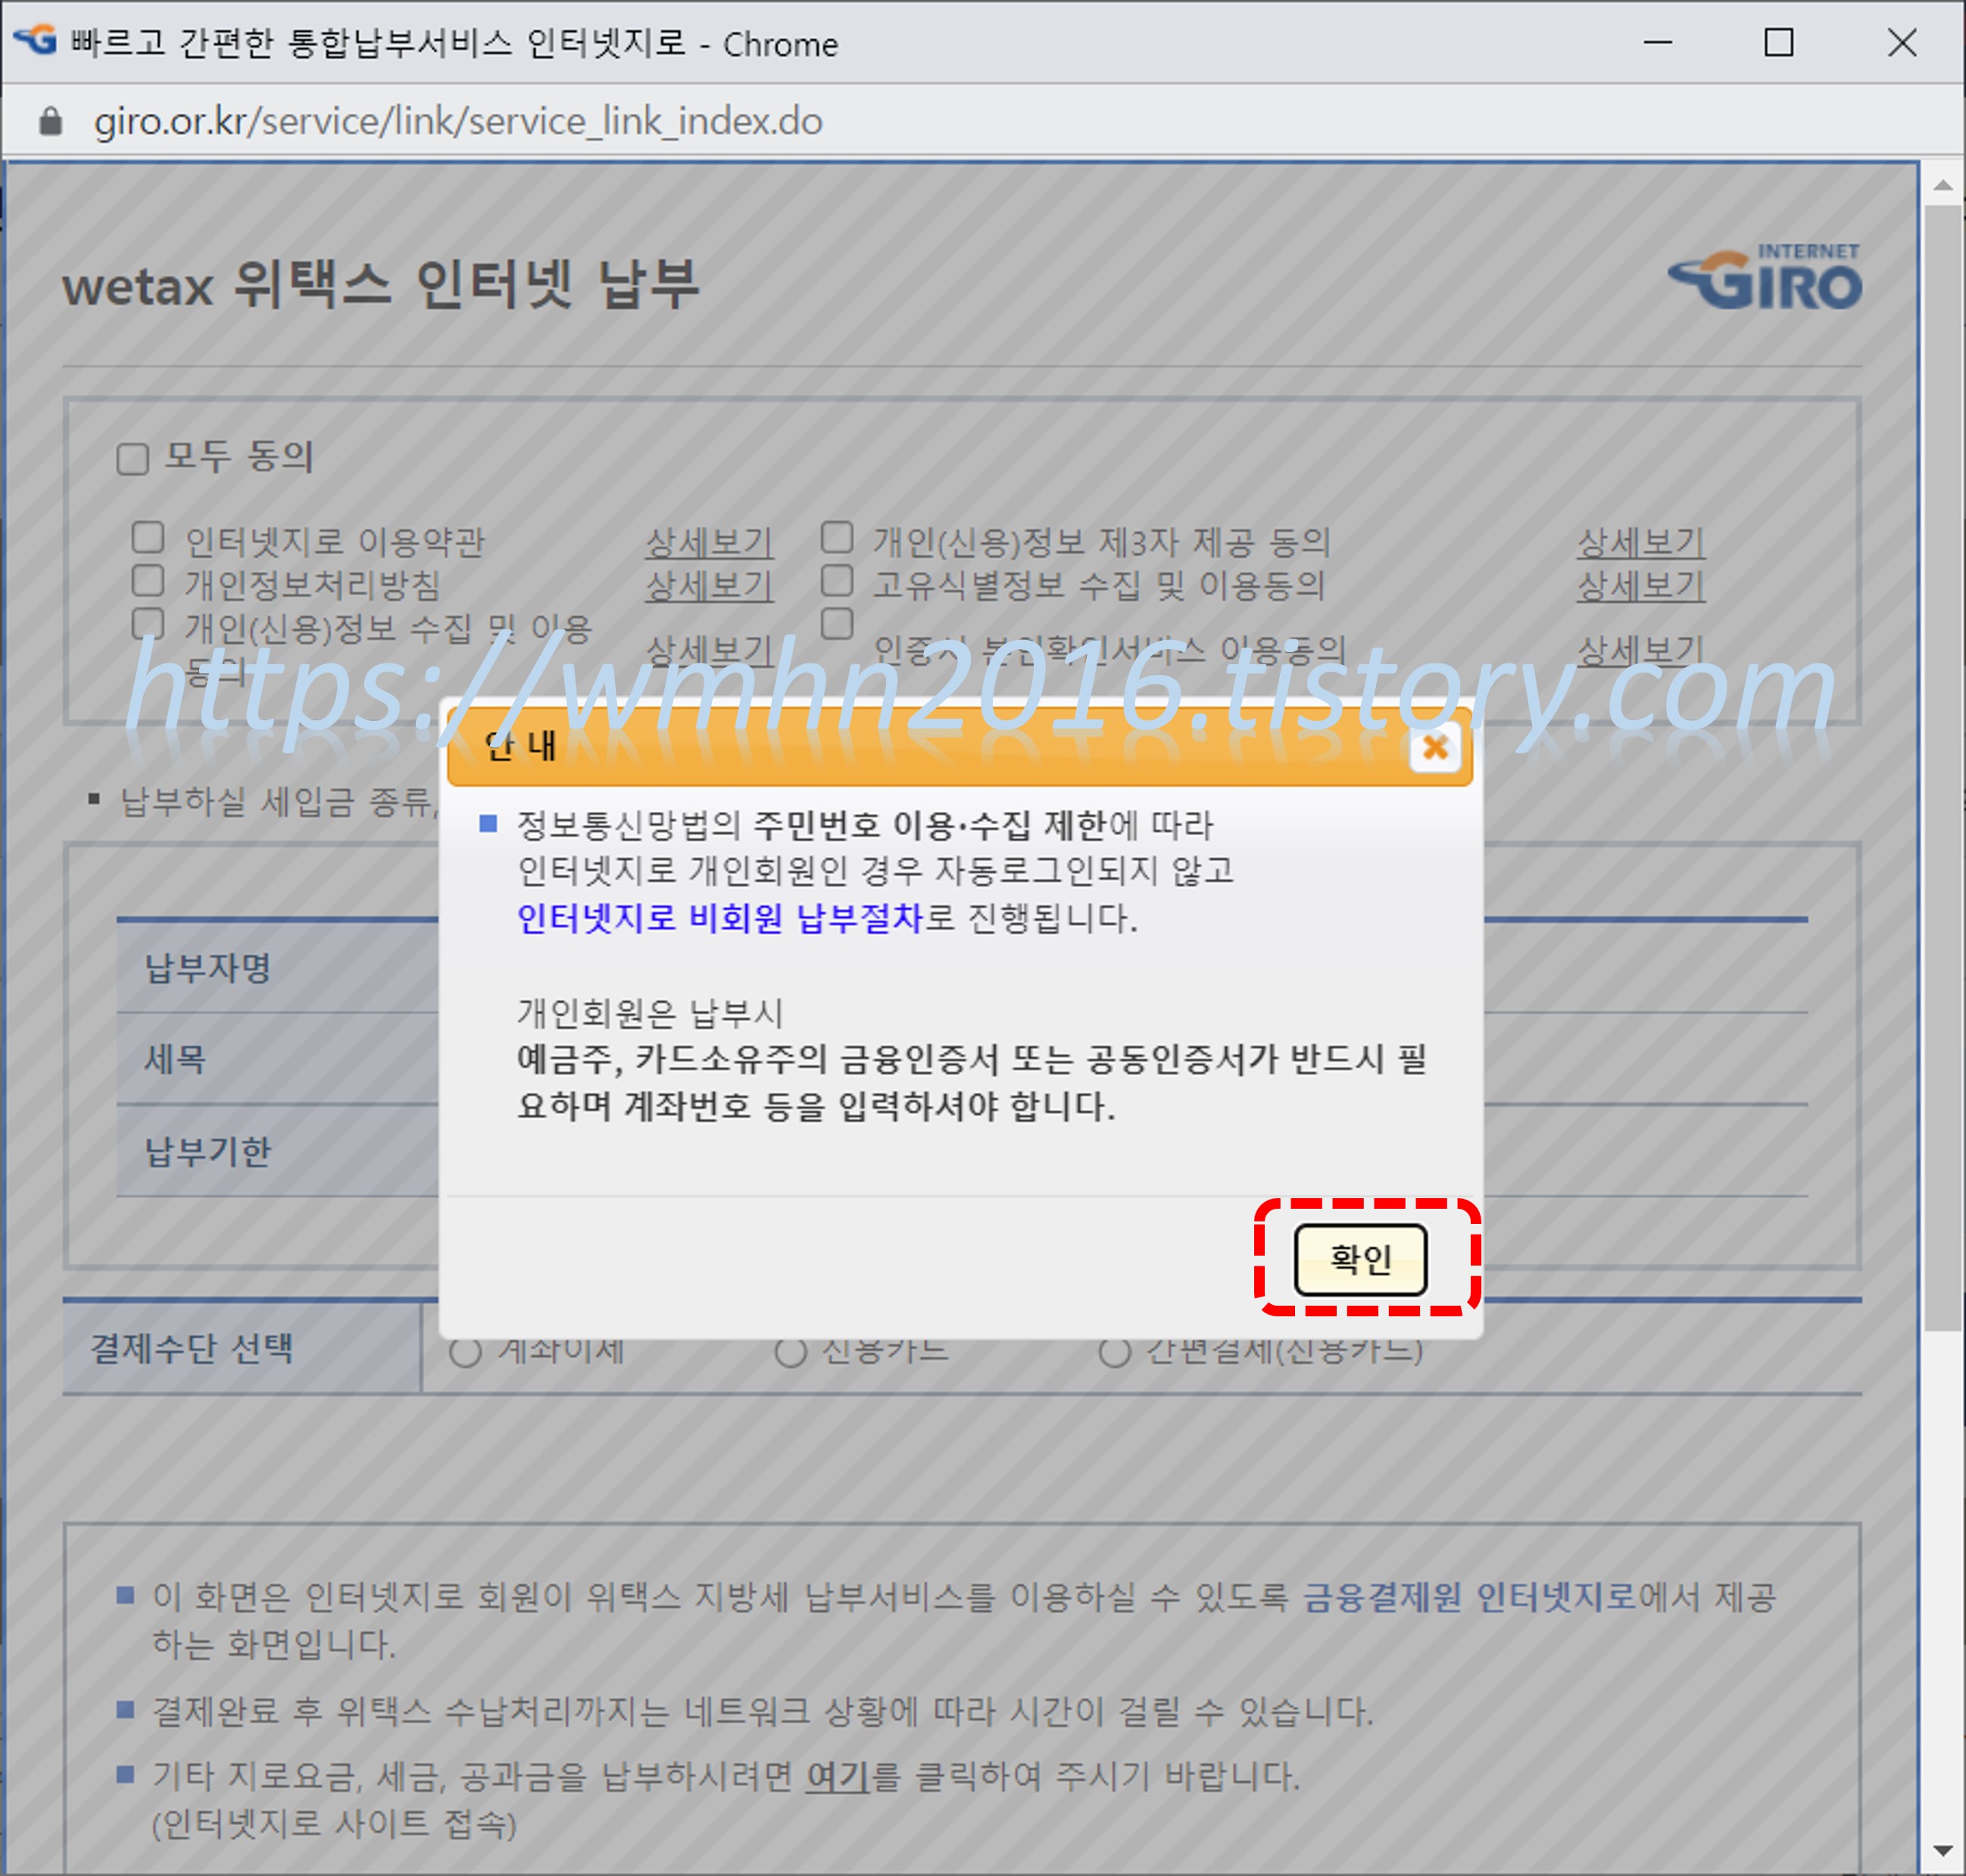
Task: Check 인증서 본인확인서비스 이용동의 checkbox
Action: [837, 623]
